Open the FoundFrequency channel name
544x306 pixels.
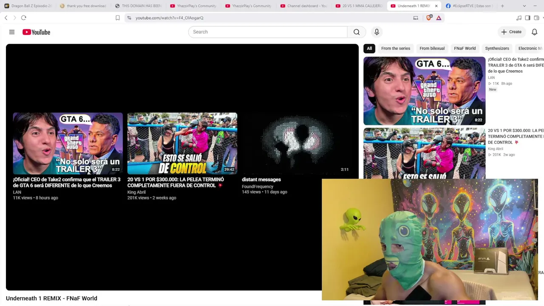pyautogui.click(x=258, y=187)
